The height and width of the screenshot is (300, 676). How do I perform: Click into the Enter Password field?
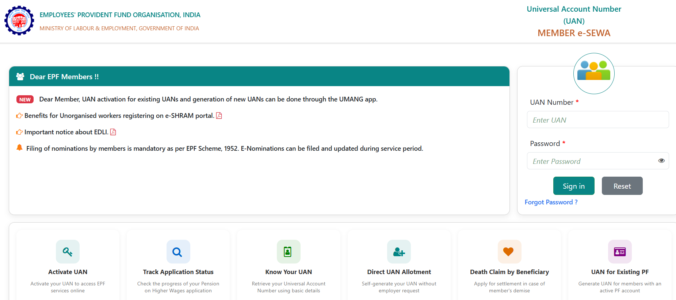point(592,161)
